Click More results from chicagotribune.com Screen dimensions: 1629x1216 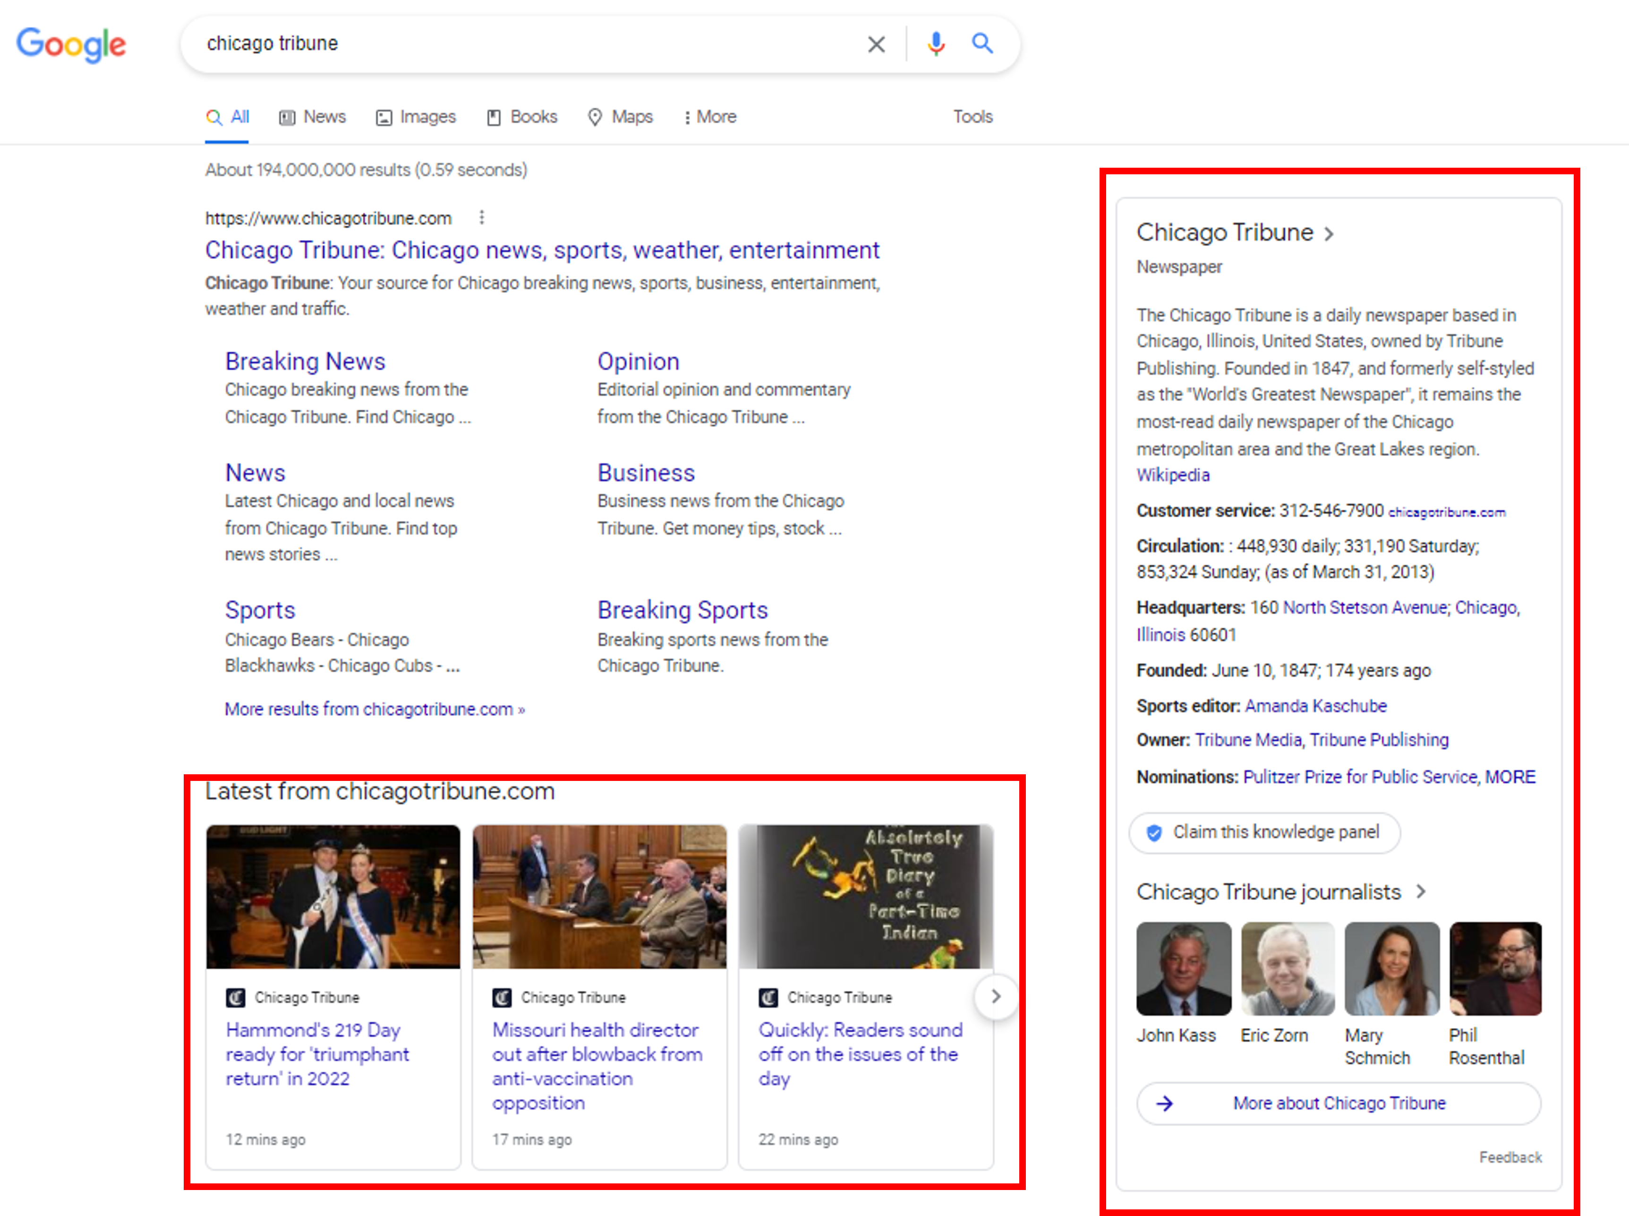tap(375, 710)
